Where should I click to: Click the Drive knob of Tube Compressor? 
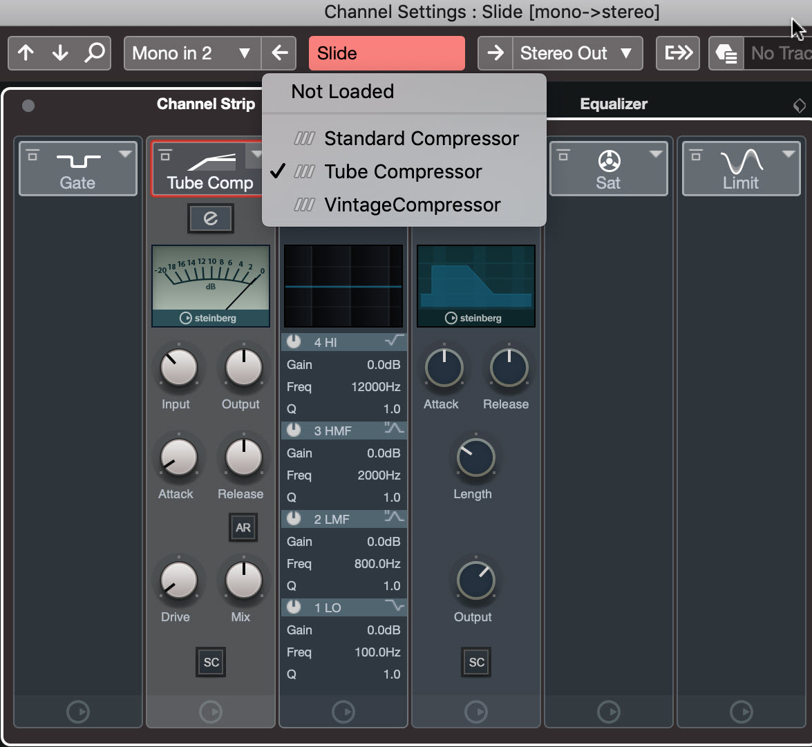tap(178, 580)
